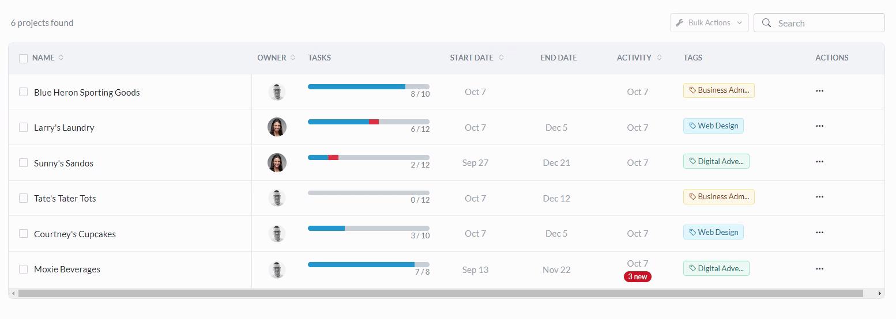Open actions menu for Blue Heron Sporting Goods
The width and height of the screenshot is (896, 319).
819,91
